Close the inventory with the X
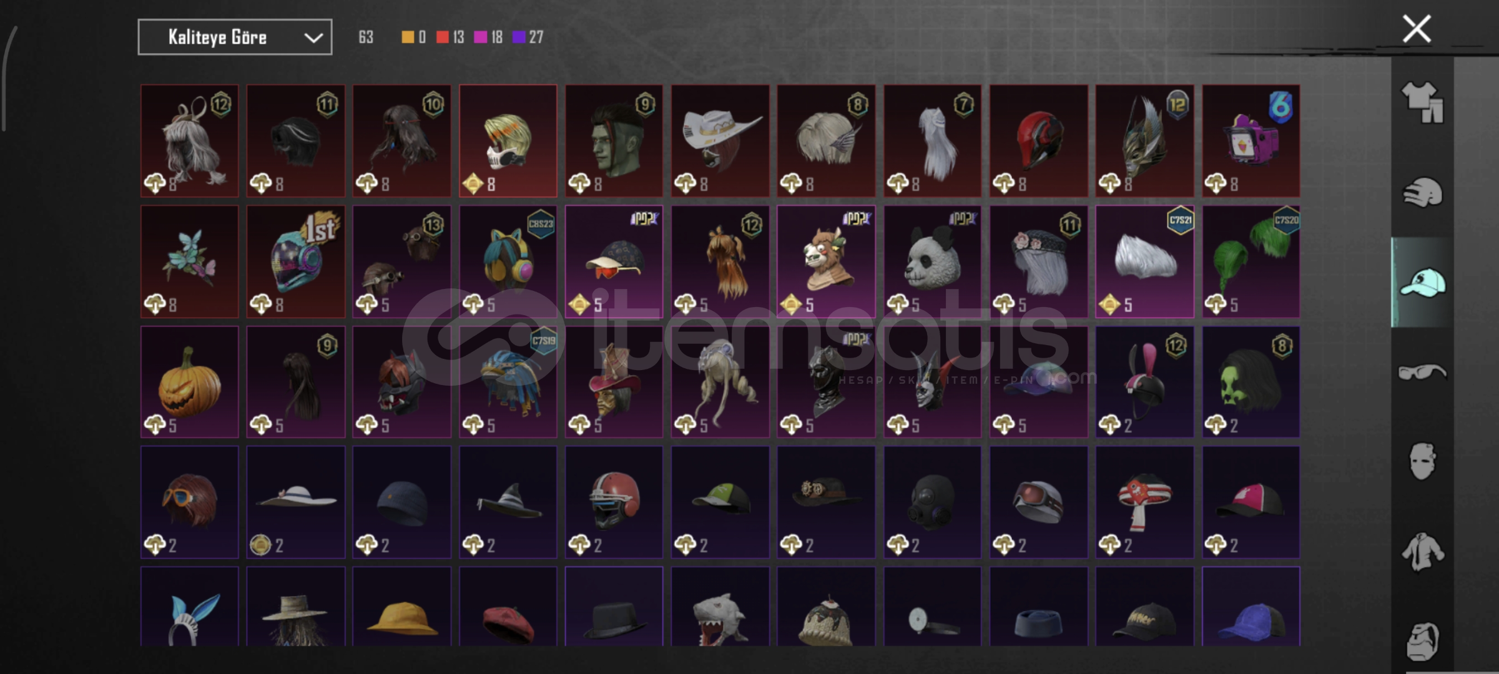Image resolution: width=1499 pixels, height=674 pixels. [x=1417, y=29]
